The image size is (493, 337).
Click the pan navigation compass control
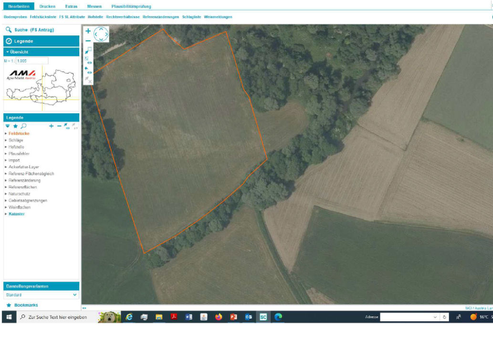pos(101,34)
